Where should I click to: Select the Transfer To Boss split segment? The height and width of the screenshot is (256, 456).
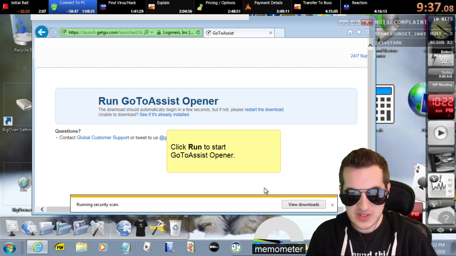pos(316,7)
